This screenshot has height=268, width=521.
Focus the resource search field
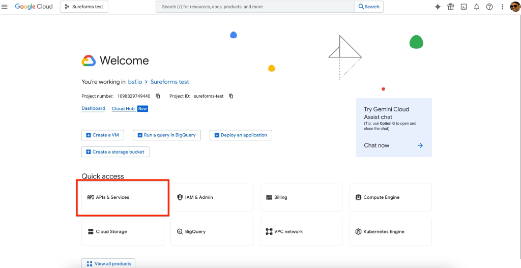[255, 7]
